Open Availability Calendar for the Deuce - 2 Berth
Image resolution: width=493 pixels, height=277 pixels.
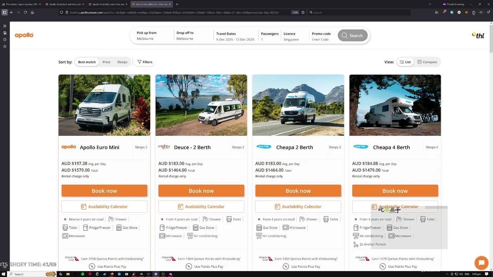click(201, 207)
